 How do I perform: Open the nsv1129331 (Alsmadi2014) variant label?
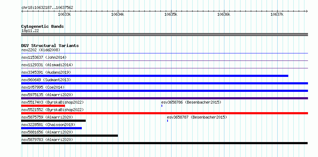[47, 65]
